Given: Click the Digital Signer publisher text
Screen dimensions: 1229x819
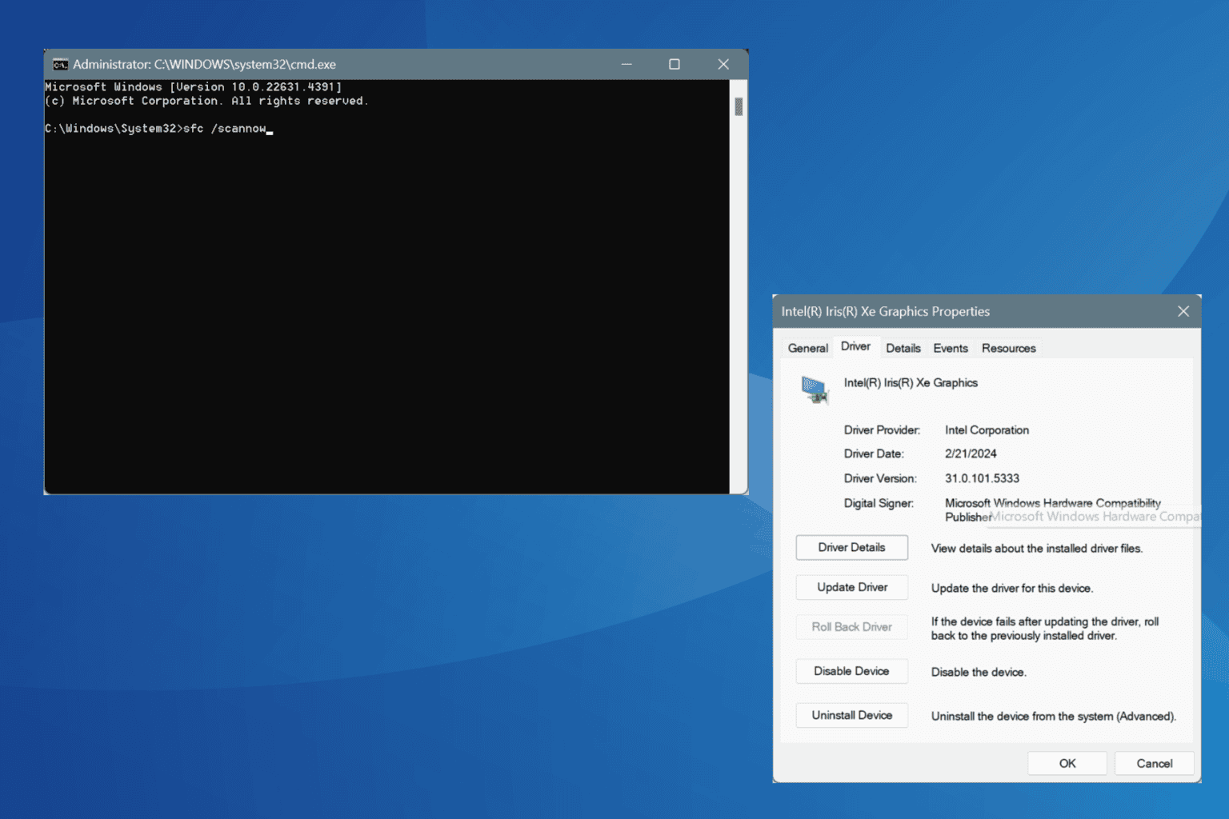Looking at the screenshot, I should pos(1052,509).
